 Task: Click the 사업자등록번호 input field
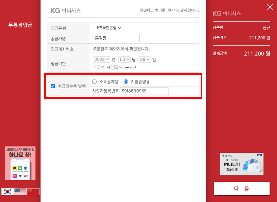click(x=144, y=91)
